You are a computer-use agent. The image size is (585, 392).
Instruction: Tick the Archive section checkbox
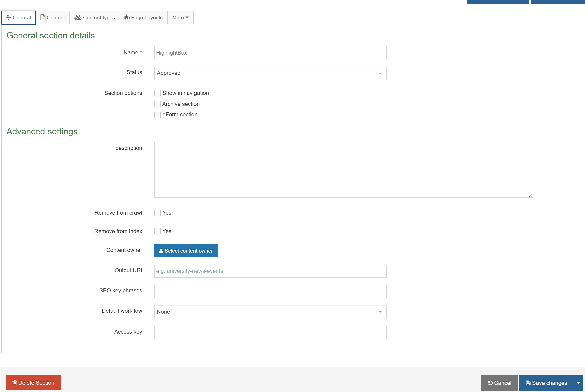point(157,104)
